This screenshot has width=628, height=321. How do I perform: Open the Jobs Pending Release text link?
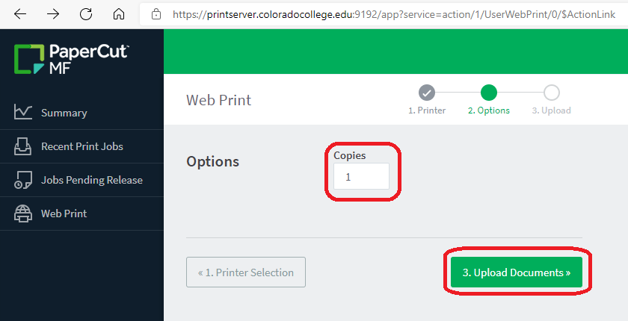point(92,180)
